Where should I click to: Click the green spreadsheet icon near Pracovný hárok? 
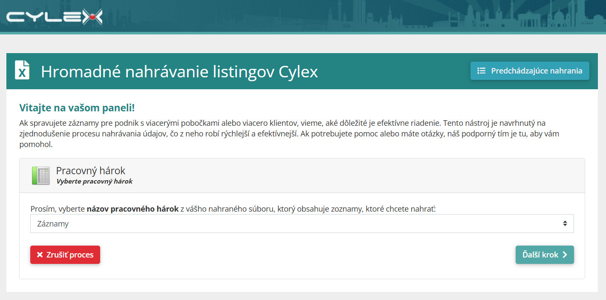point(41,175)
